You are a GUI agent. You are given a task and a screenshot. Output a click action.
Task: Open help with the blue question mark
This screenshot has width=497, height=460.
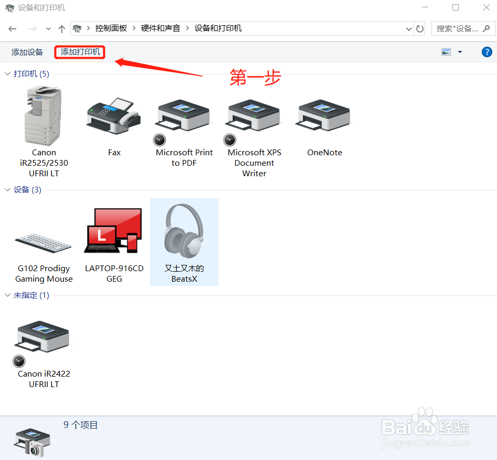click(487, 52)
